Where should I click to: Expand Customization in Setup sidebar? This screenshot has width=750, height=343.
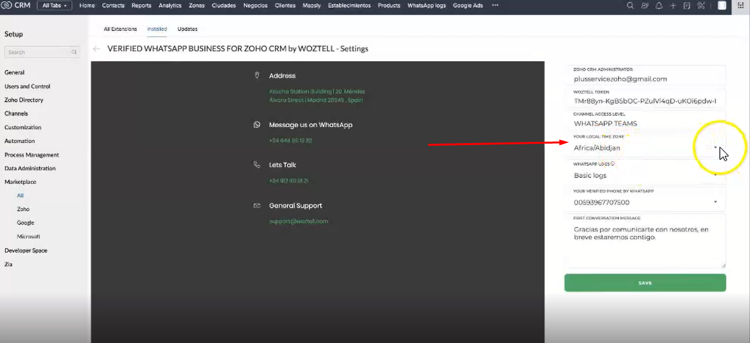point(23,128)
